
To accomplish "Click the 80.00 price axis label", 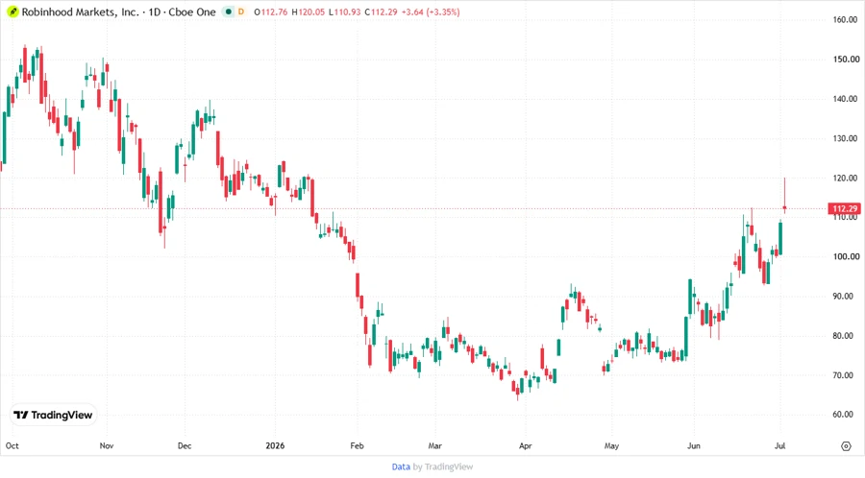I will click(x=844, y=336).
